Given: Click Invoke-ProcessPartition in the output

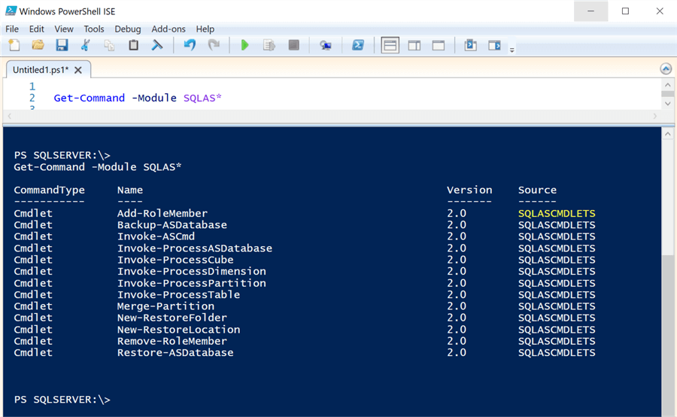Looking at the screenshot, I should 192,283.
